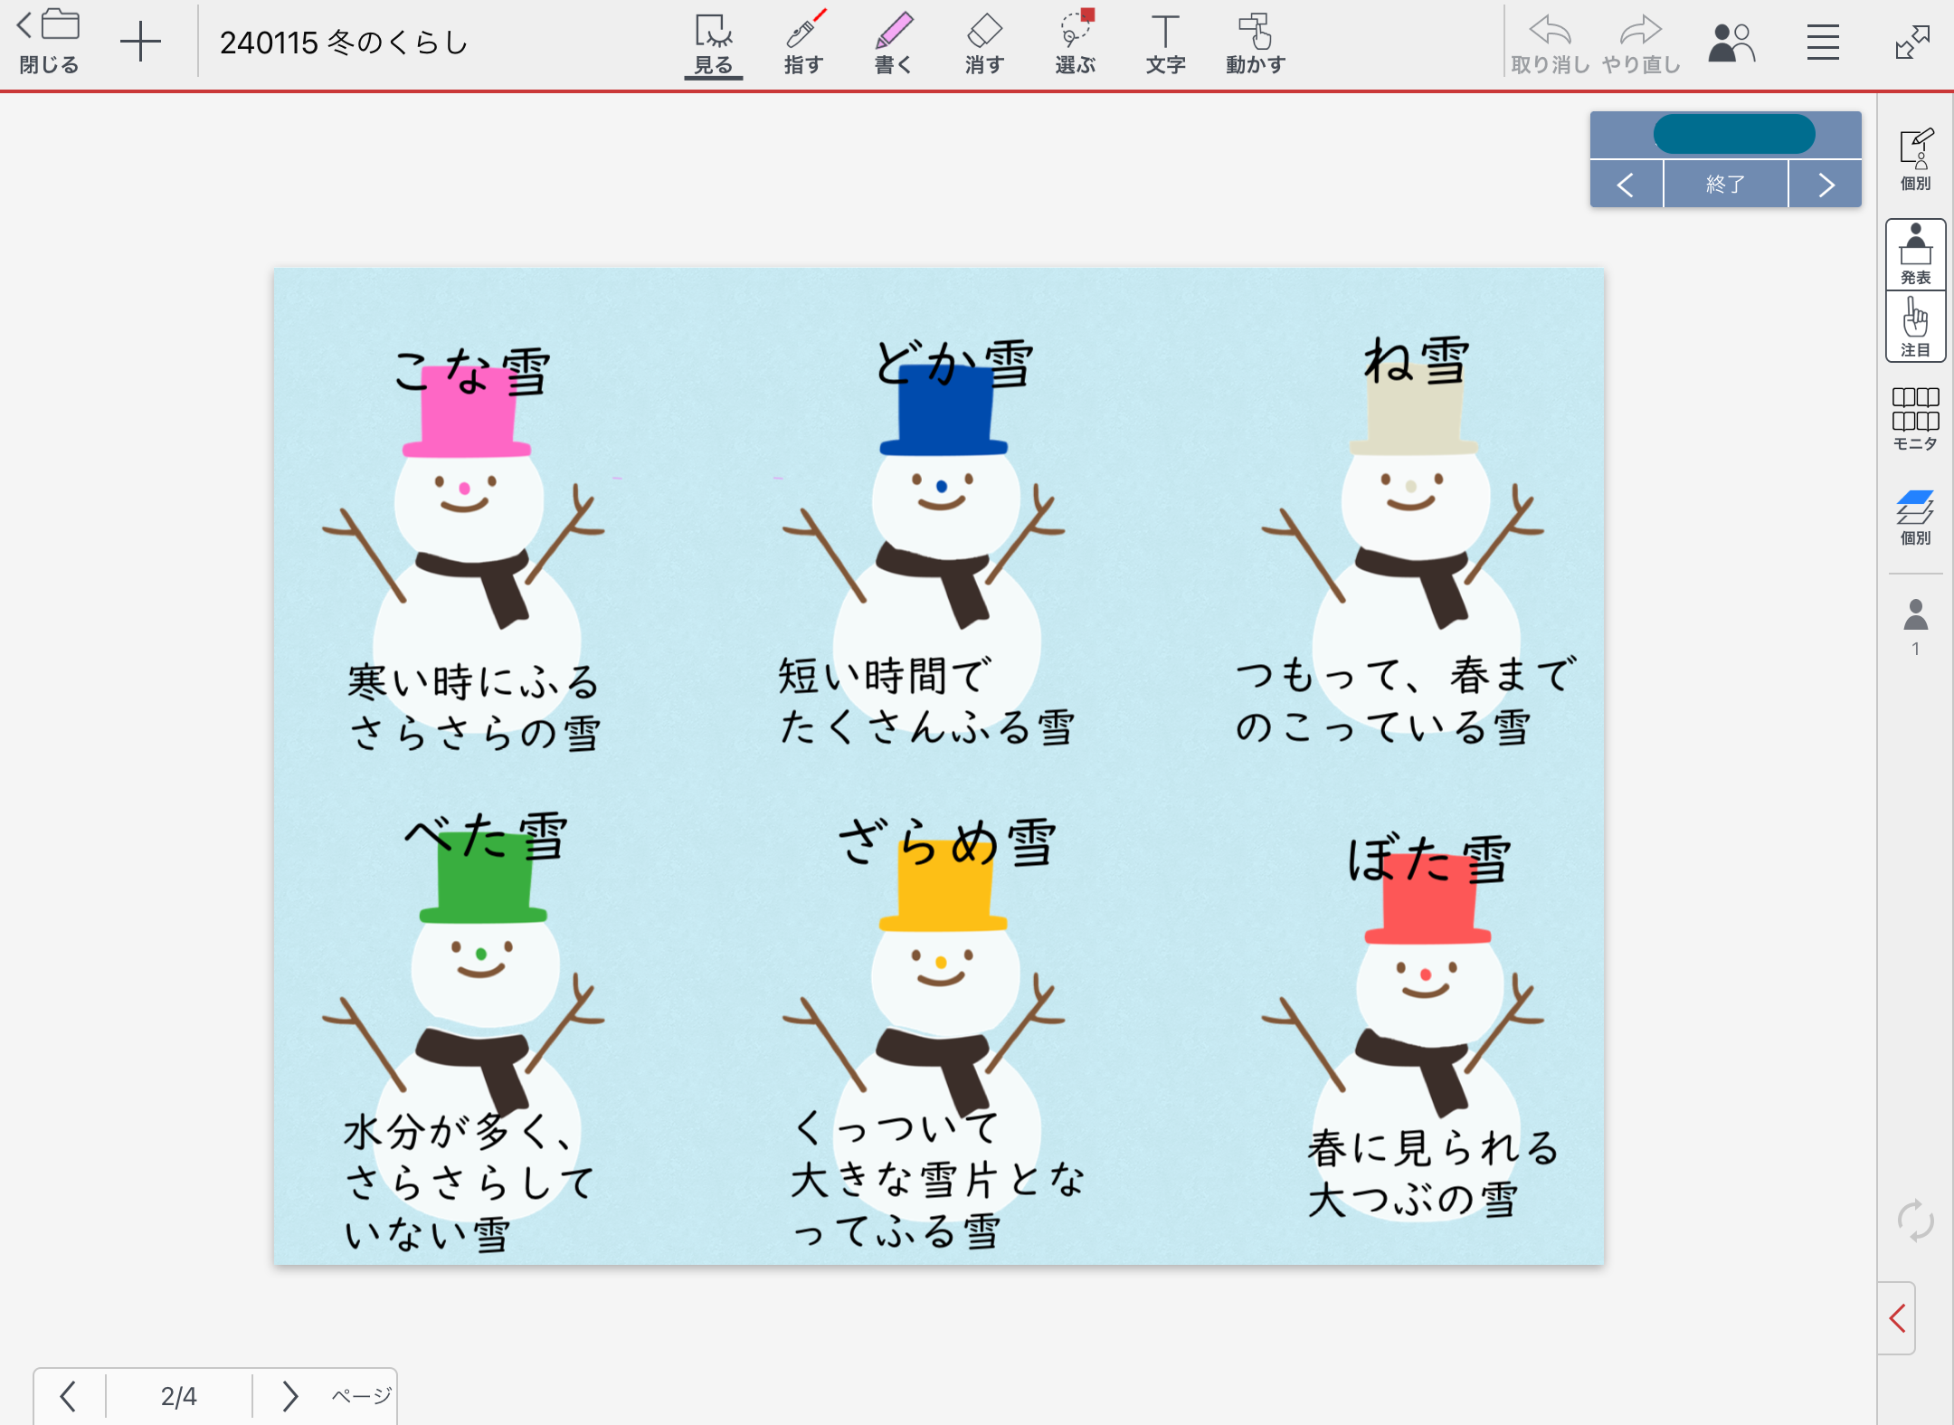Toggle 発表 presentation mode

tap(1915, 254)
